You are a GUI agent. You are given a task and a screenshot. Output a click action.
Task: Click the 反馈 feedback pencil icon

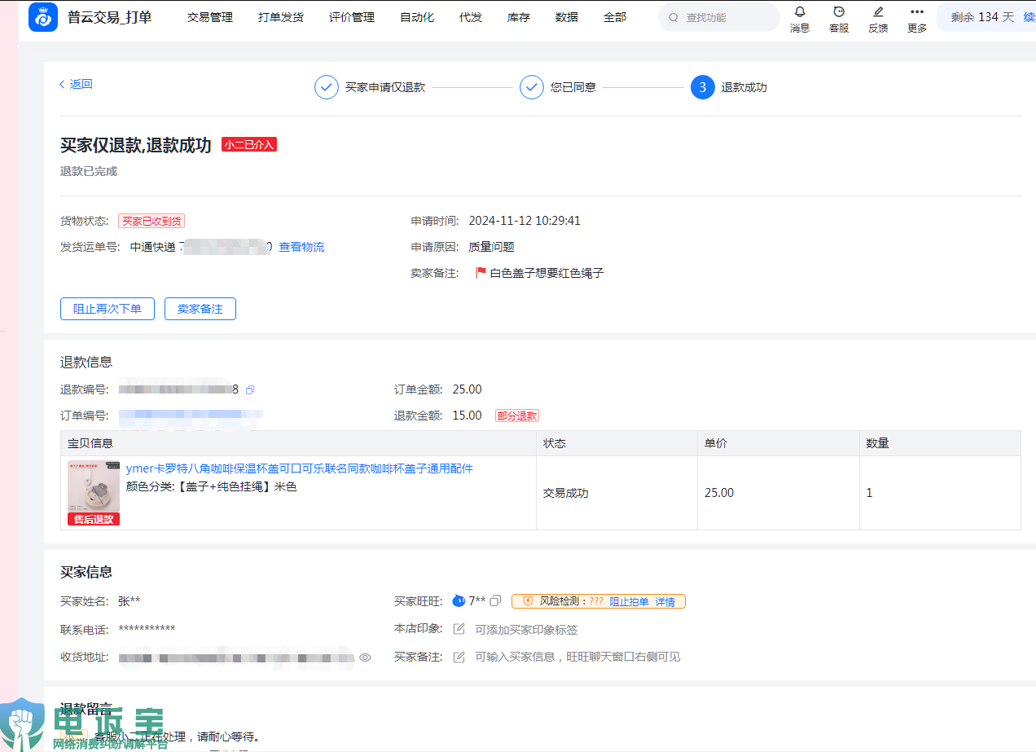[x=877, y=12]
